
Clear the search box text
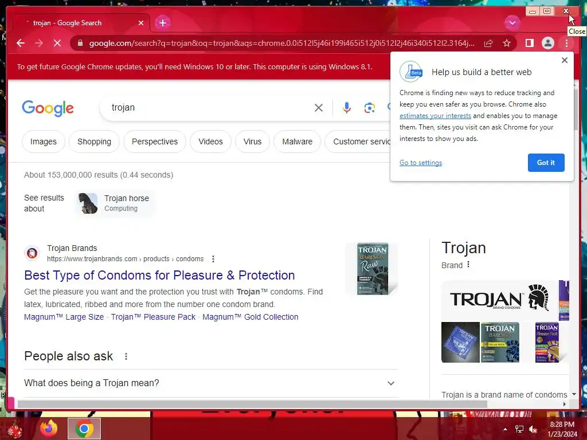319,108
